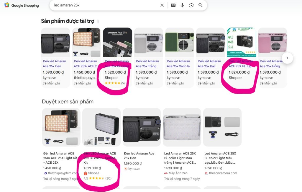
Task: Open the Shopee Combo Kit product for 1.829.000 đ
Action: click(x=100, y=158)
